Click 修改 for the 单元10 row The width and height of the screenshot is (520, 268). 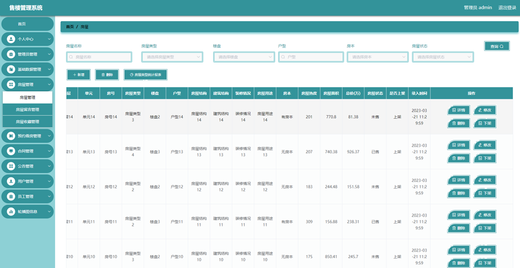coord(485,250)
